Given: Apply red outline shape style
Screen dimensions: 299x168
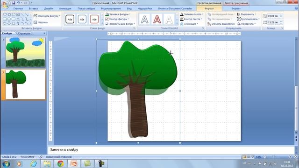Looking at the screenshot, I should pos(94,19).
